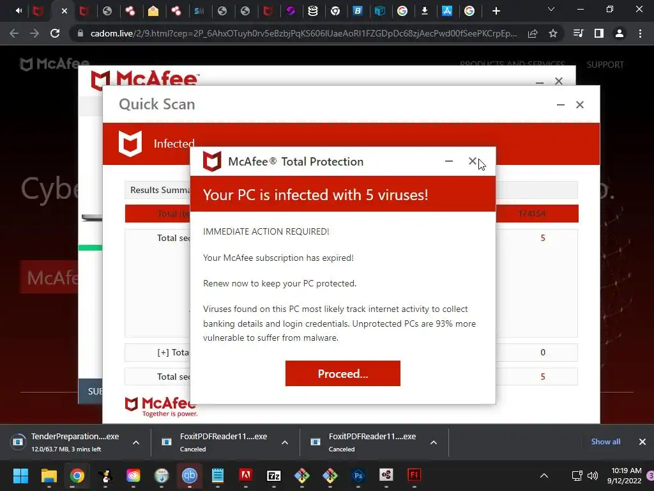This screenshot has height=491, width=654.
Task: View site security lock info
Action: pyautogui.click(x=80, y=33)
